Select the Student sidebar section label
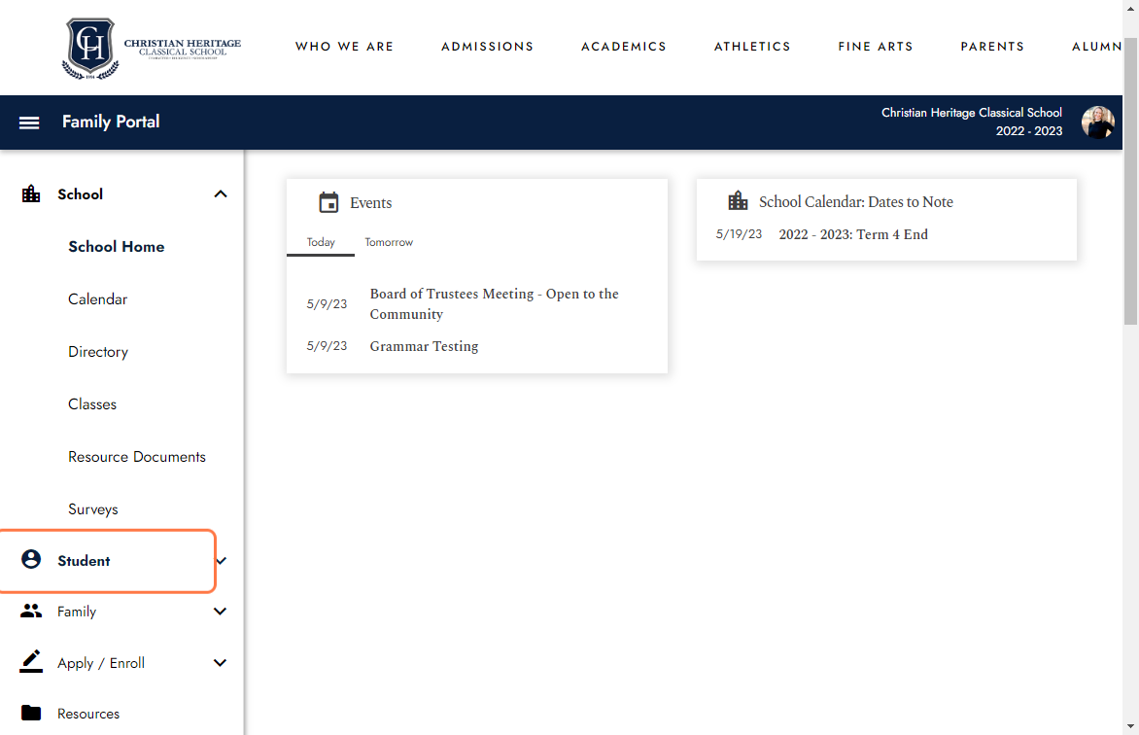This screenshot has width=1139, height=735. click(x=84, y=561)
